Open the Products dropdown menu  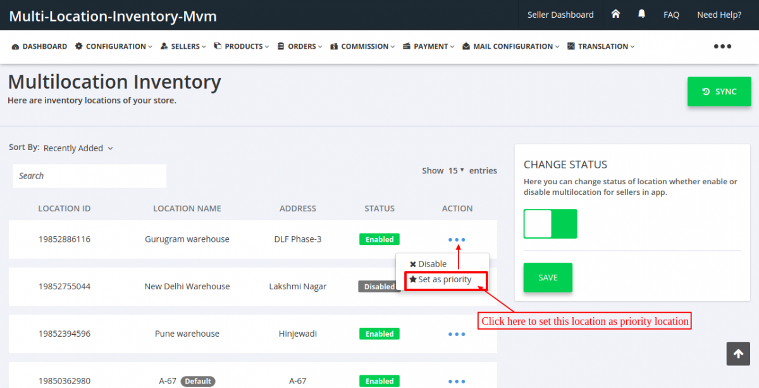coord(242,46)
